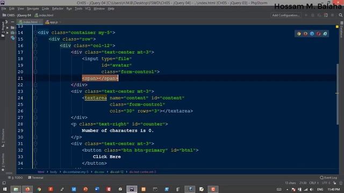Viewport: 344px width, 193px height.
Task: Collapse the fold at line 23
Action: coord(35,92)
